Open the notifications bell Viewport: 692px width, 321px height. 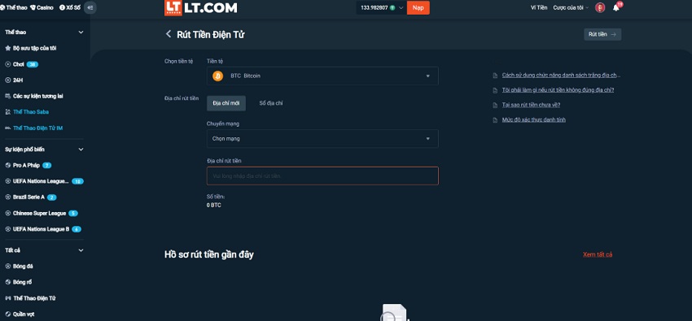coord(616,7)
